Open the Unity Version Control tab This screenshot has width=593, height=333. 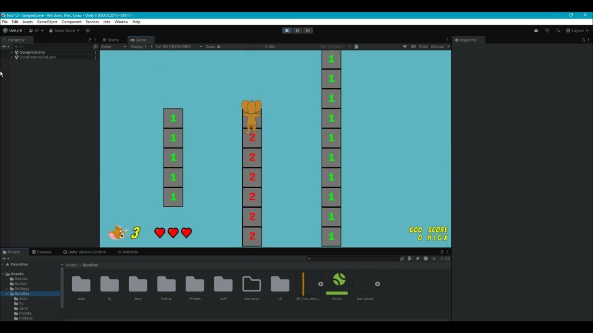point(84,252)
